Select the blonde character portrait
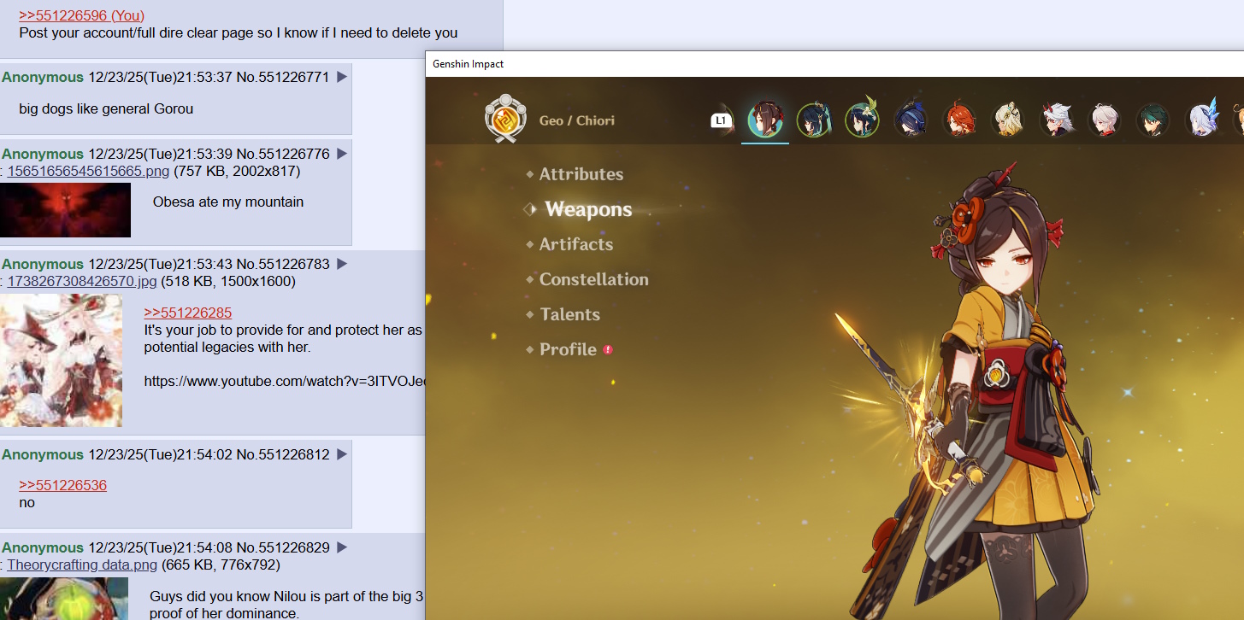1244x620 pixels. coord(1008,120)
